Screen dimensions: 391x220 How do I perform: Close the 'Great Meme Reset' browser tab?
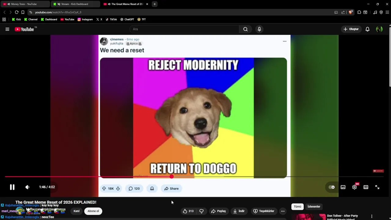[147, 4]
